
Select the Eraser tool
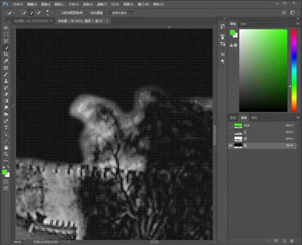tap(6, 94)
